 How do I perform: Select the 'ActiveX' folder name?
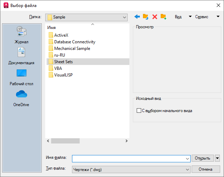click(61, 35)
